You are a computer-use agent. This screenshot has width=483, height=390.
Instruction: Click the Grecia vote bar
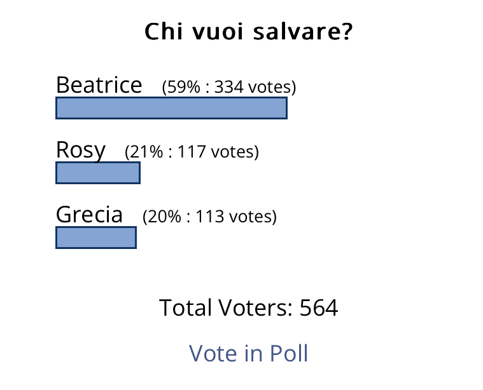tap(96, 238)
